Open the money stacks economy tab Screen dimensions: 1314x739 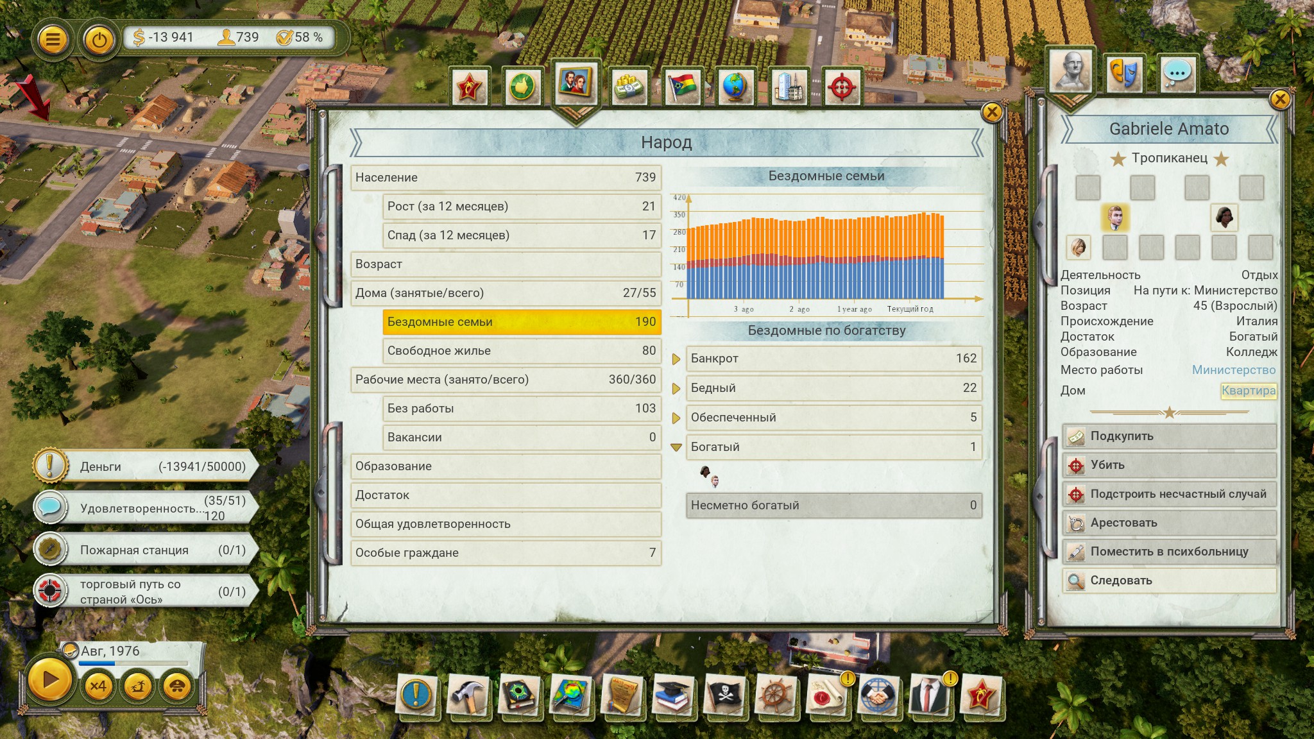629,87
